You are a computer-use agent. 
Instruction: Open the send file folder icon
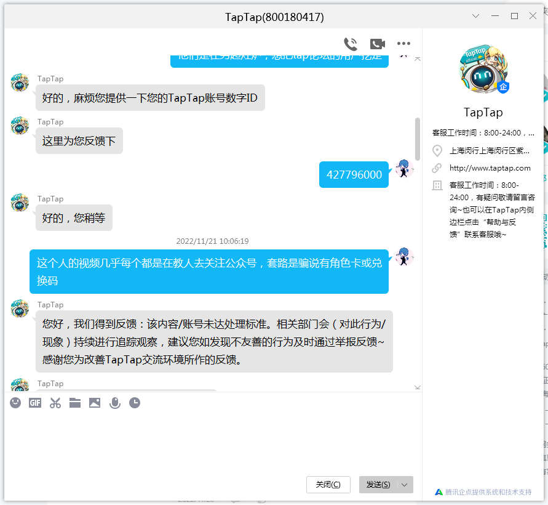(x=75, y=403)
